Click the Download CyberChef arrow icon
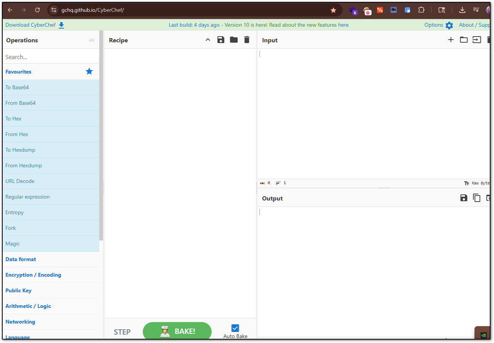 61,25
